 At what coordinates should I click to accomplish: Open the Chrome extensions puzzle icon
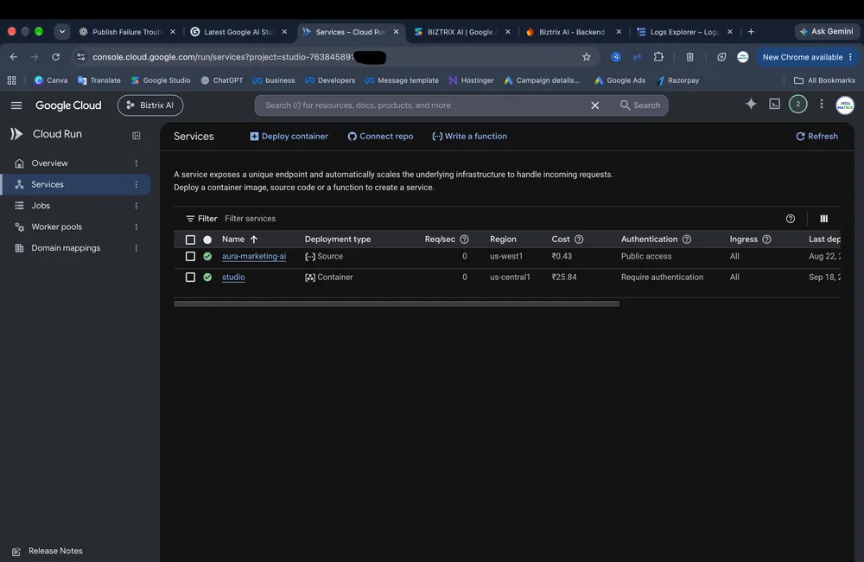click(658, 57)
